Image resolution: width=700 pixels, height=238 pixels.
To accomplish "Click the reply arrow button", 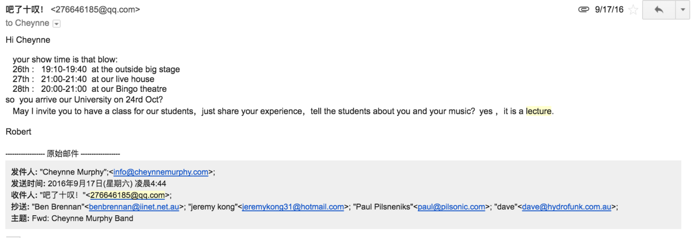I will [x=659, y=10].
